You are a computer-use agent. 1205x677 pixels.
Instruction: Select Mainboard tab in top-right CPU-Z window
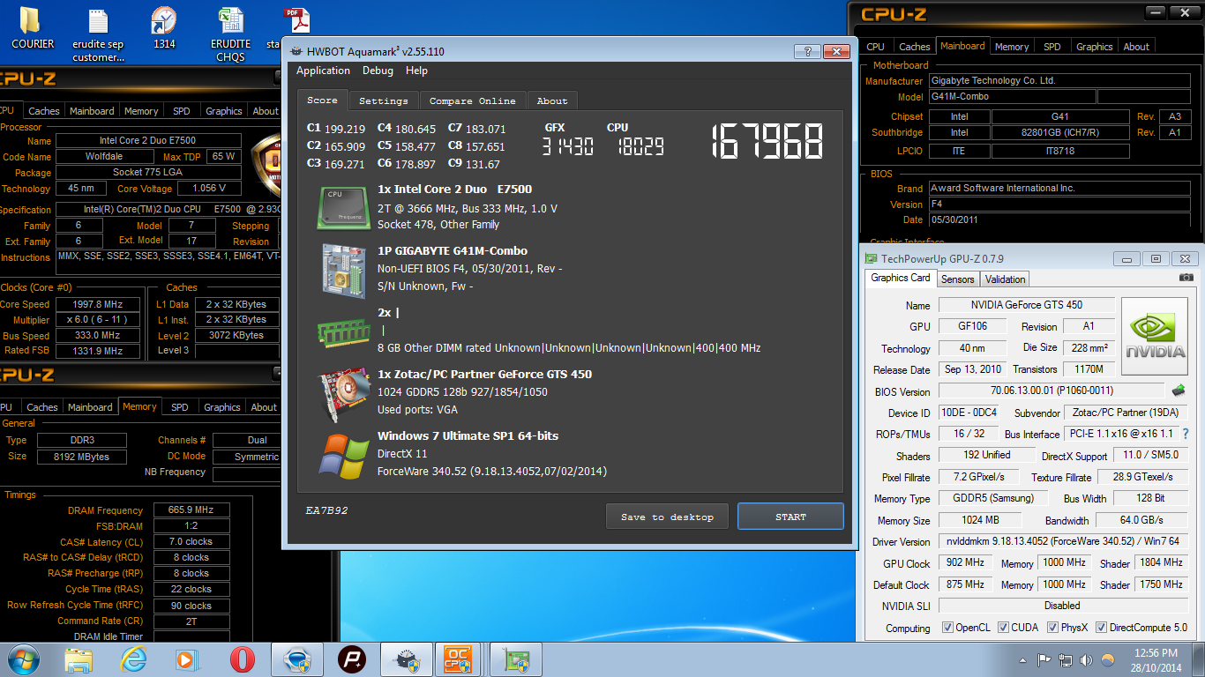tap(962, 46)
